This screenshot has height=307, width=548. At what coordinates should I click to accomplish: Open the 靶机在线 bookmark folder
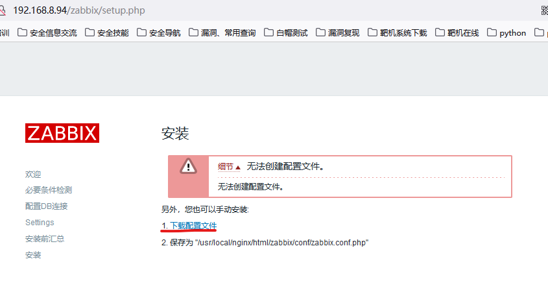click(x=457, y=33)
